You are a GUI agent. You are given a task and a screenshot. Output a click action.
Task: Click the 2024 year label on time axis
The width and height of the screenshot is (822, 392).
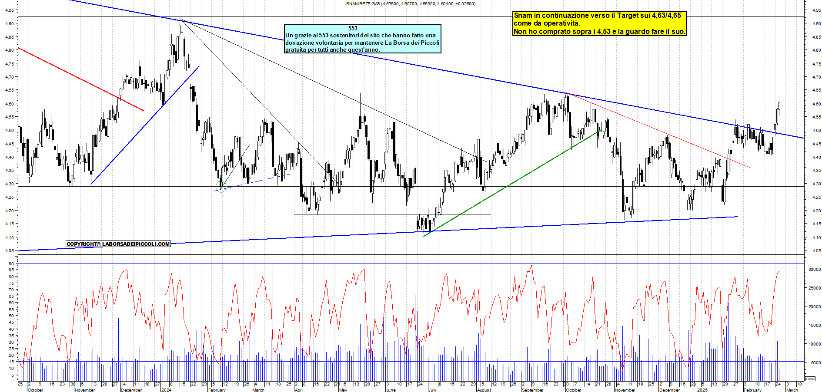tap(166, 390)
